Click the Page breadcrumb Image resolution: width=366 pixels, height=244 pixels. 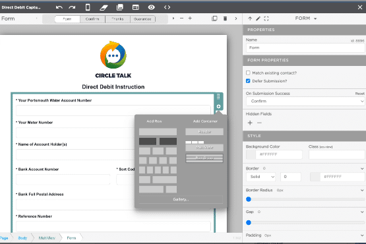tap(4, 238)
